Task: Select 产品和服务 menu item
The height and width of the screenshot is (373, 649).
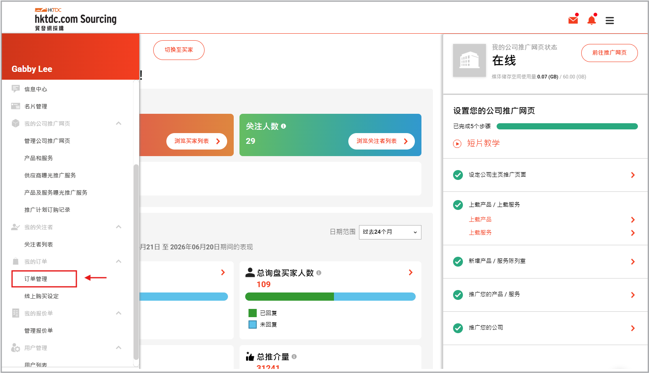Action: click(x=39, y=158)
